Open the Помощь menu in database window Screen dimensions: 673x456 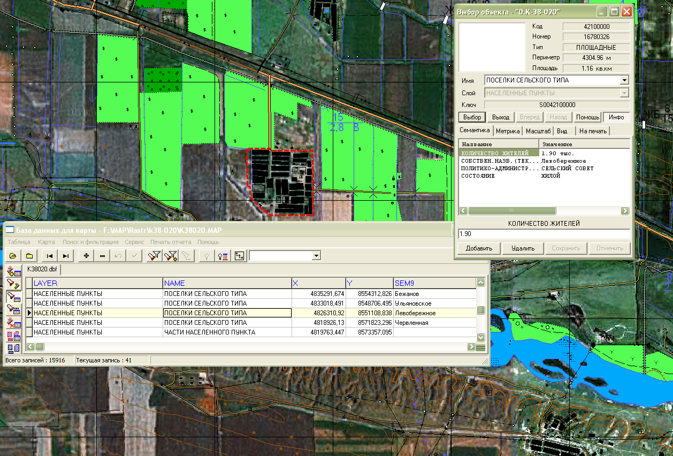[x=208, y=242]
